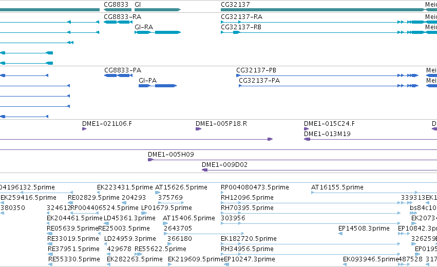
Task: Select EST label RH70395.5prime
Action: (x=247, y=208)
